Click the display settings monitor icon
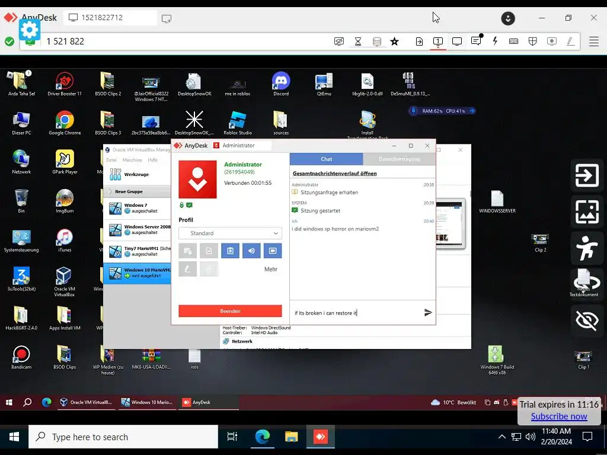This screenshot has width=607, height=455. tap(457, 41)
